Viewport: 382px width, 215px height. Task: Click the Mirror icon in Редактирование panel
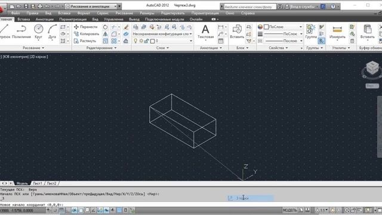[105, 34]
